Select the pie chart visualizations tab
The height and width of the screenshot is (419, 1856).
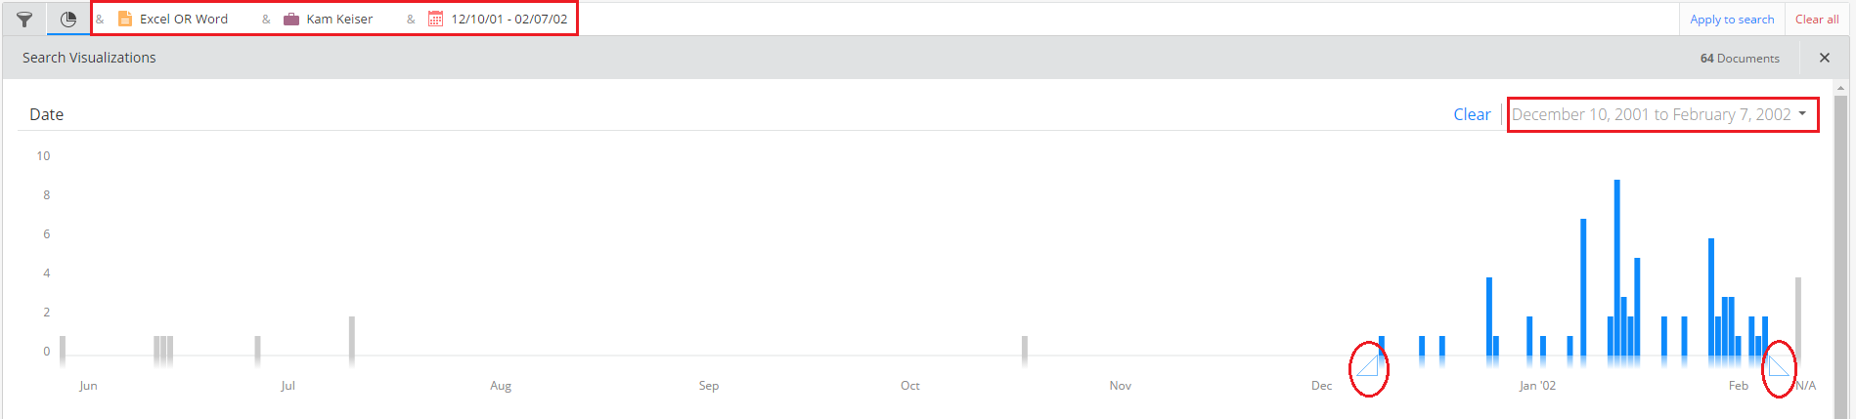click(67, 19)
